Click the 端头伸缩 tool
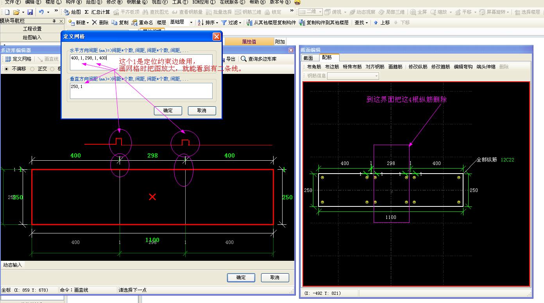 pyautogui.click(x=486, y=67)
